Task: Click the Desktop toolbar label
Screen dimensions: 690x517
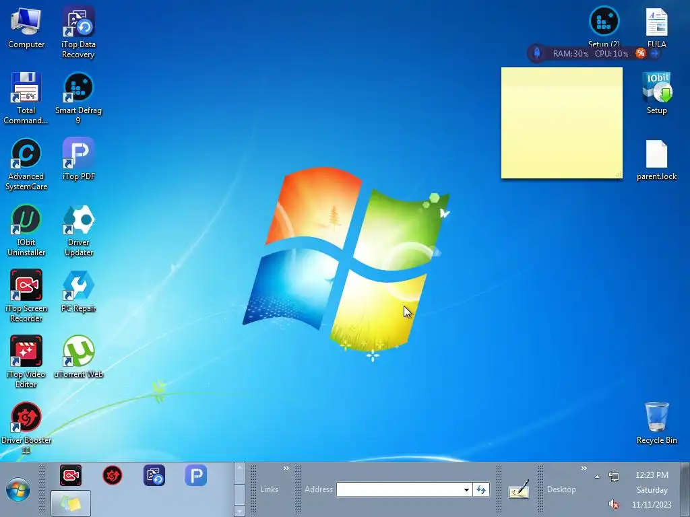Action: (561, 489)
